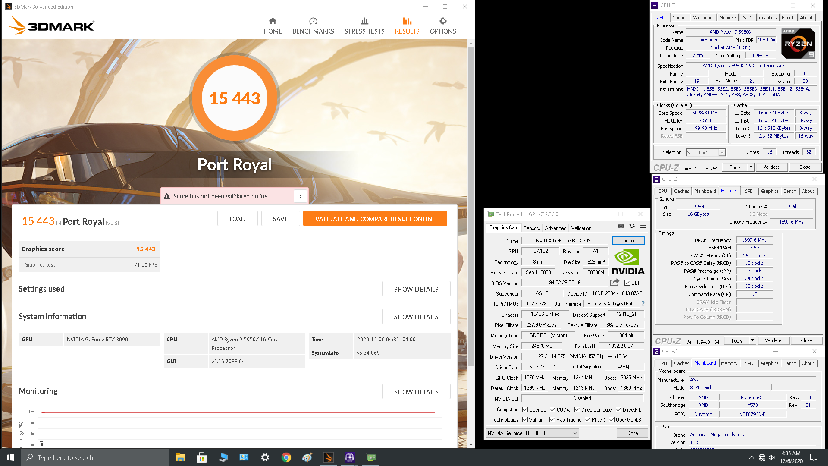
Task: Switch to GPU-Z from the taskbar
Action: (x=370, y=457)
